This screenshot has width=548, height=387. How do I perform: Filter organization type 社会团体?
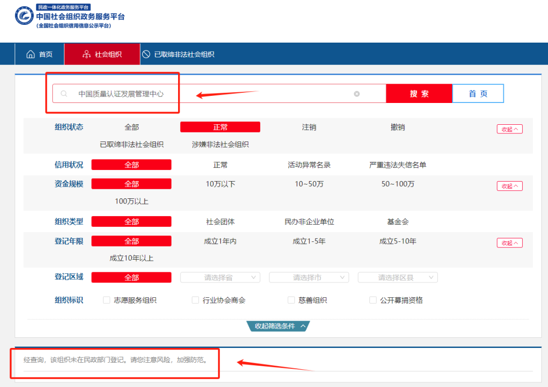tap(220, 222)
